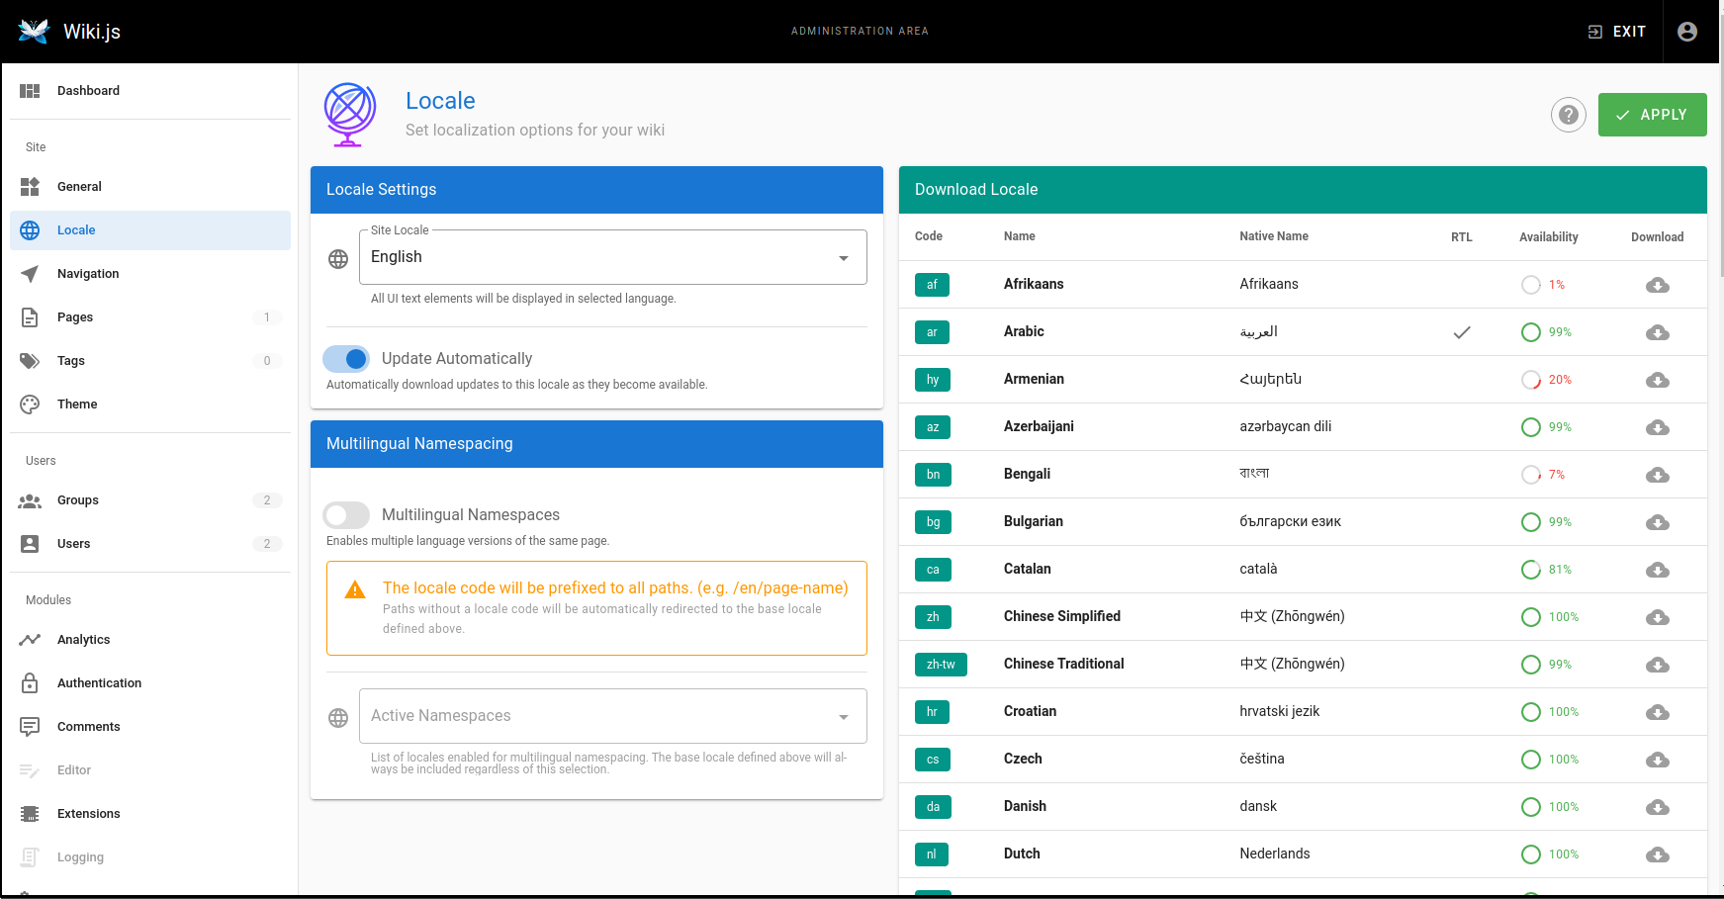Enable the Multilingual Namespaces switch

[346, 514]
